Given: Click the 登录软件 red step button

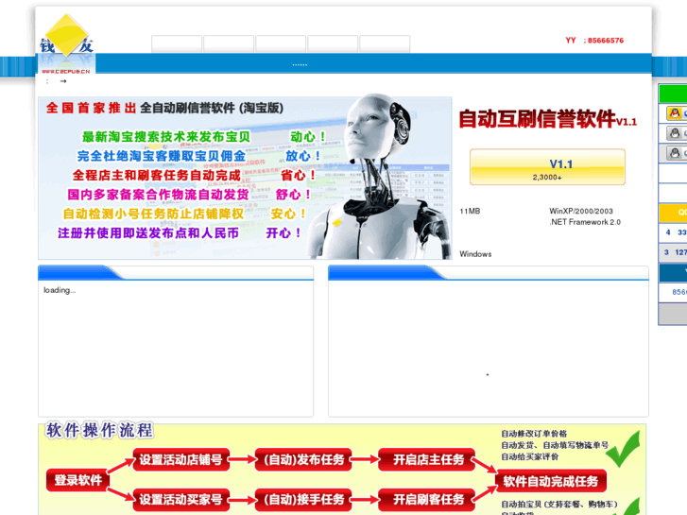Looking at the screenshot, I should click(77, 480).
